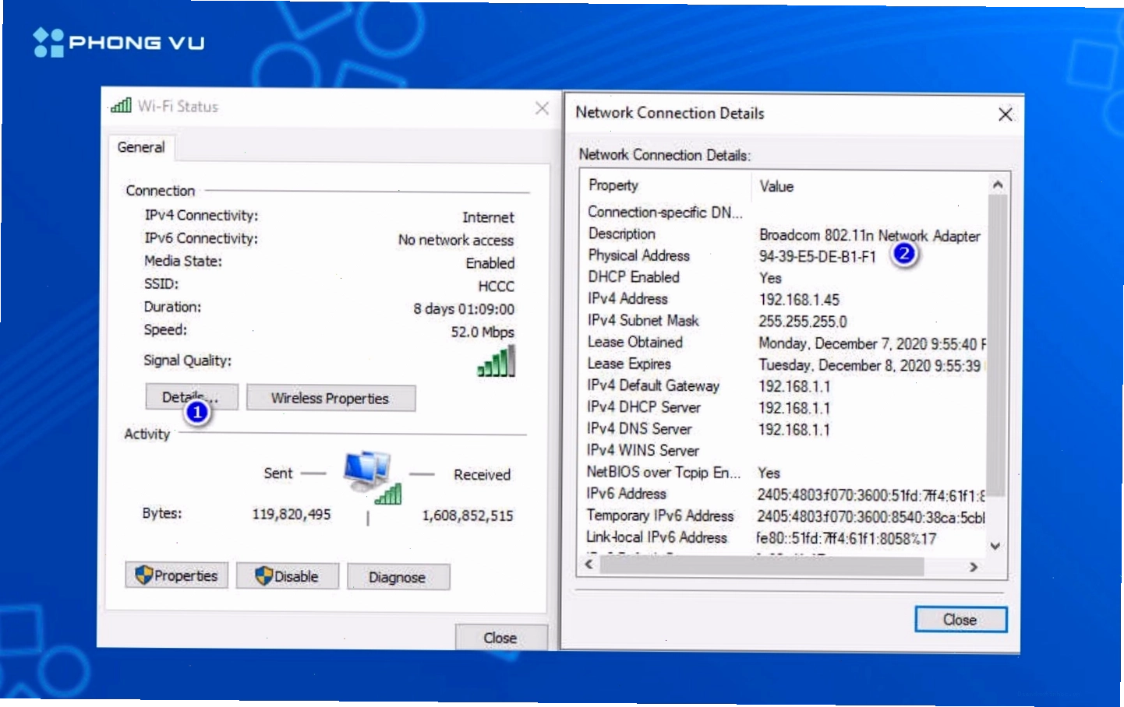Click the IPv4 Connectivity value Internet
Image resolution: width=1124 pixels, height=707 pixels.
[x=489, y=218]
